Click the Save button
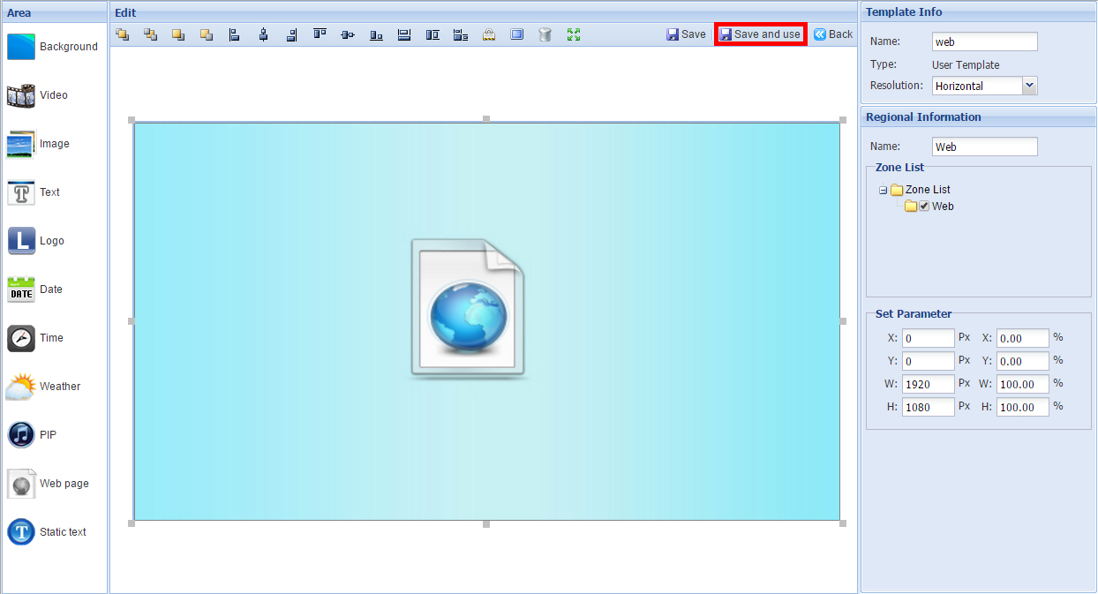Image resolution: width=1098 pixels, height=594 pixels. [x=687, y=34]
